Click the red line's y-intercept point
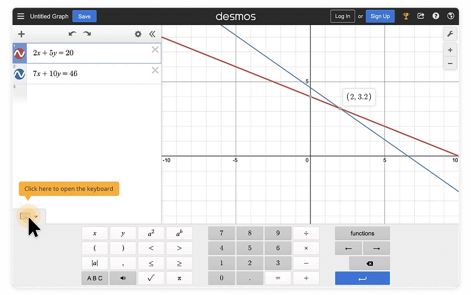 (x=310, y=97)
